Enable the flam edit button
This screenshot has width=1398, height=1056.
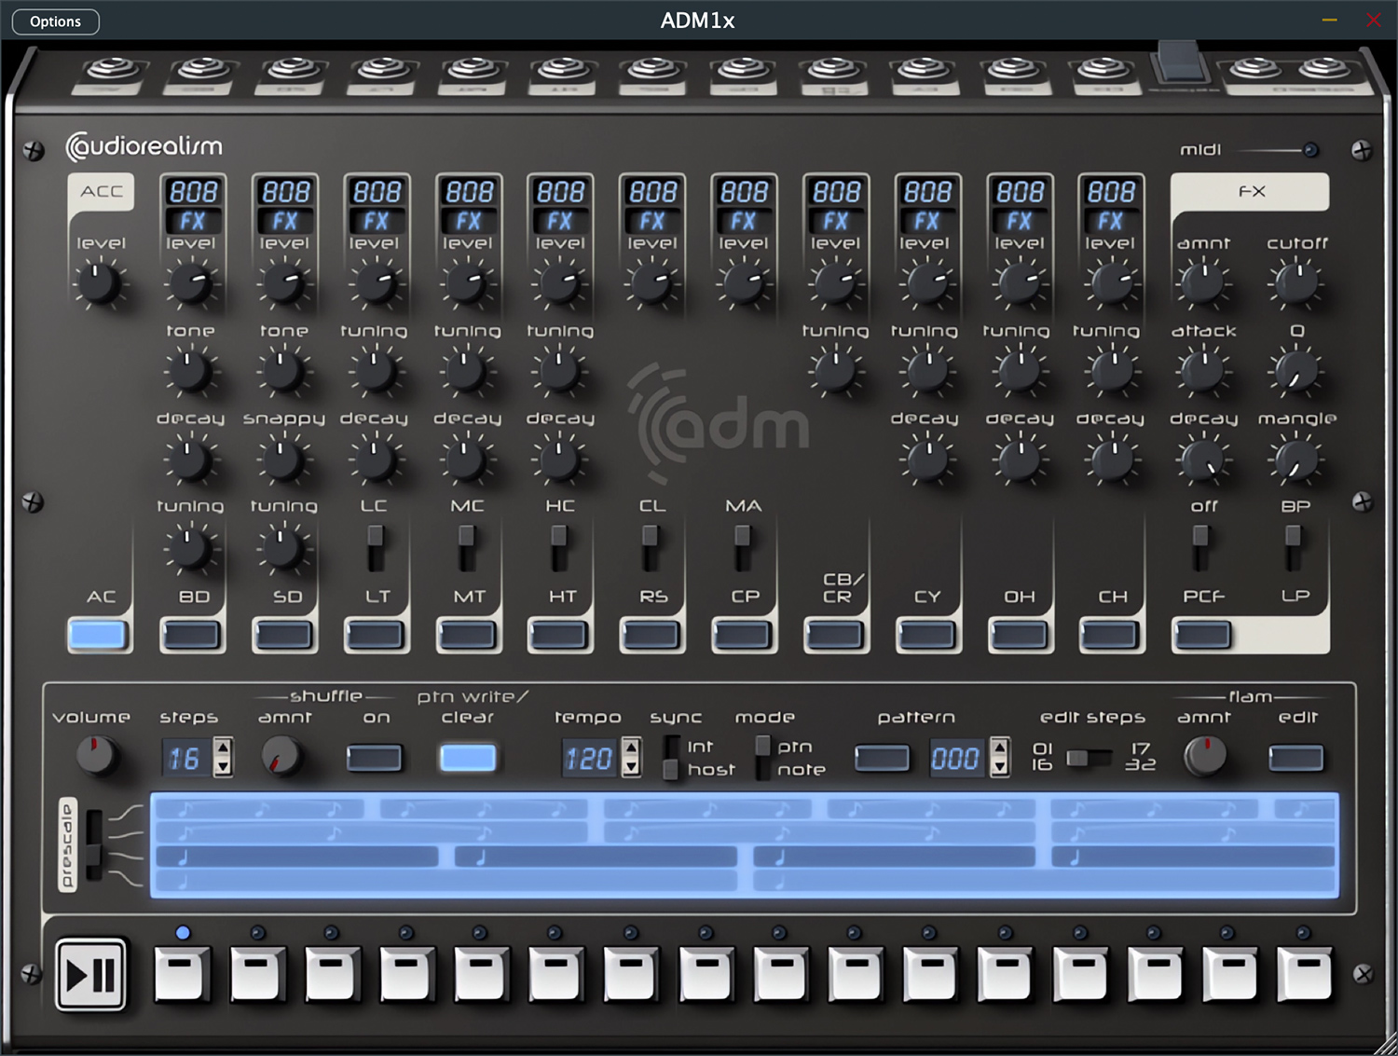tap(1295, 758)
